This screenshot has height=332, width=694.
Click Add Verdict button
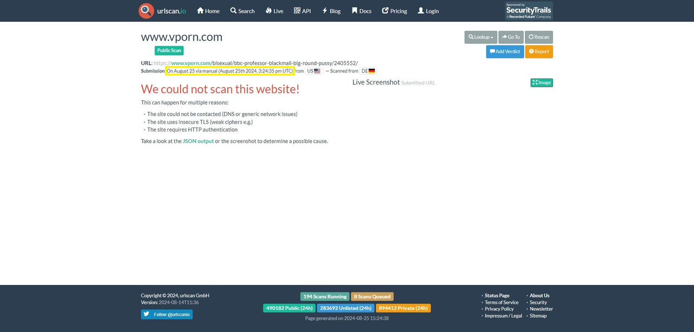click(505, 51)
